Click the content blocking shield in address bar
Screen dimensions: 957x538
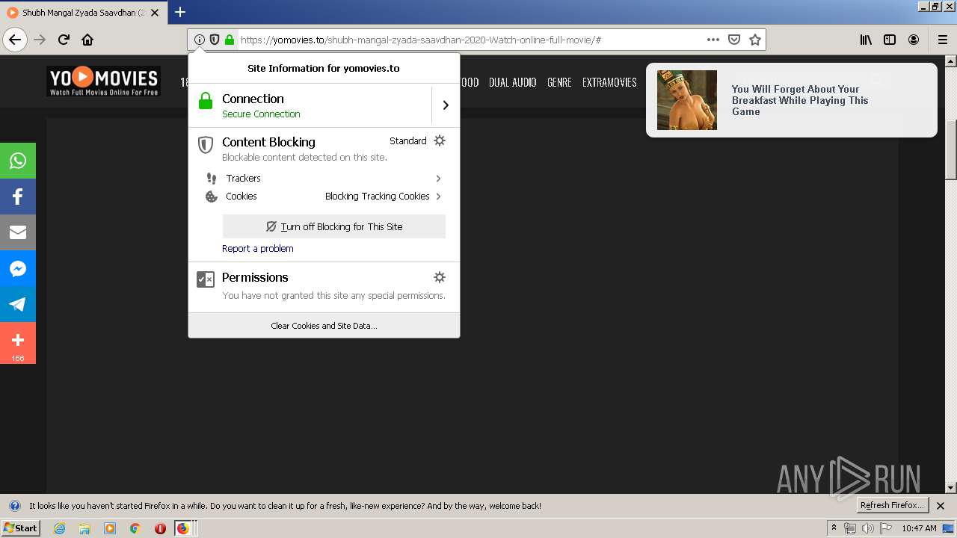pyautogui.click(x=215, y=40)
